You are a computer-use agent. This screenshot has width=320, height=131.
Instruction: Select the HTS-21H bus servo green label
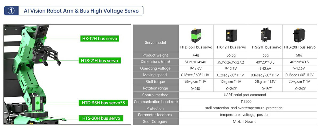[x=99, y=61]
